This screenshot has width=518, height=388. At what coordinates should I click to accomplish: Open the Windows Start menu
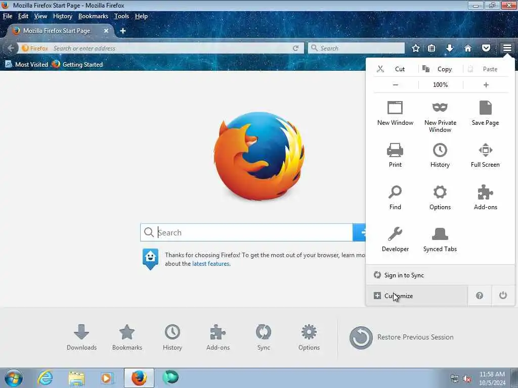coord(14,378)
